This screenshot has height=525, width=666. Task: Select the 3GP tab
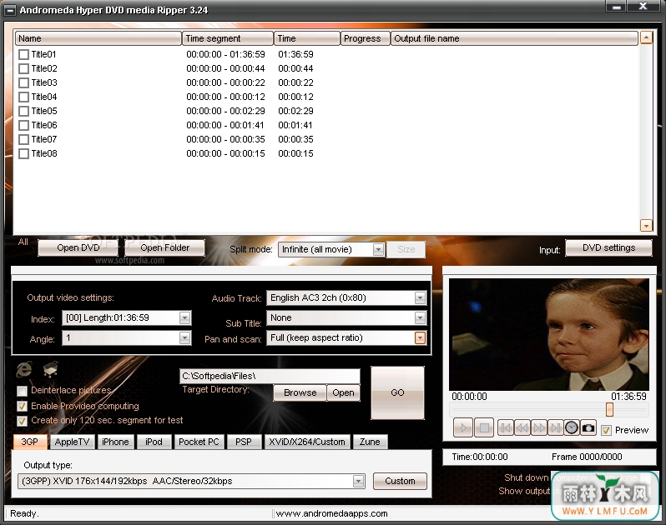[30, 442]
